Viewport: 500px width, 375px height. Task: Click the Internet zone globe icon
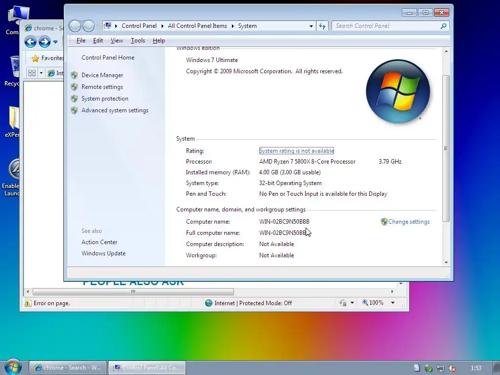tap(208, 303)
